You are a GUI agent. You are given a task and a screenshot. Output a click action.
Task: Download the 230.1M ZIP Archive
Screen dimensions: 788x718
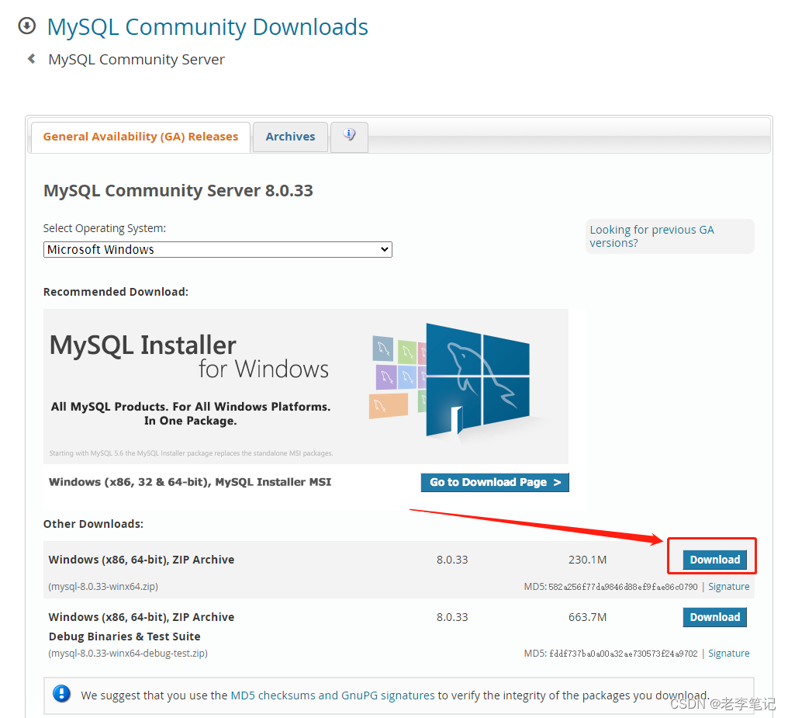coord(713,559)
